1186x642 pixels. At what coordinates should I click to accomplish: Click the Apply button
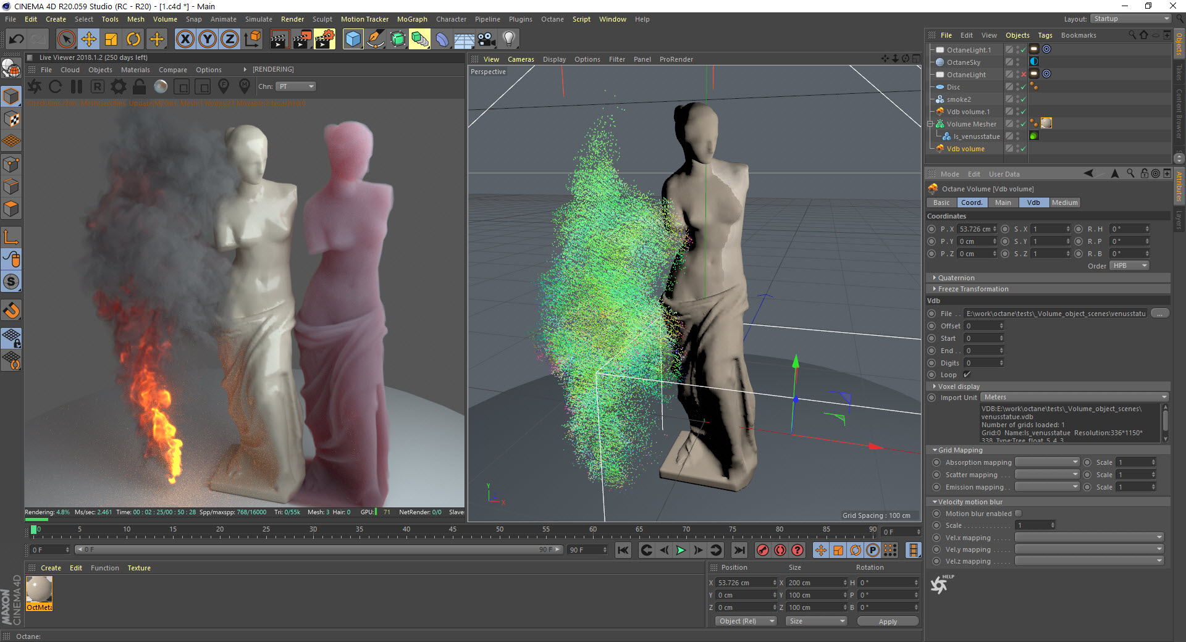[888, 622]
